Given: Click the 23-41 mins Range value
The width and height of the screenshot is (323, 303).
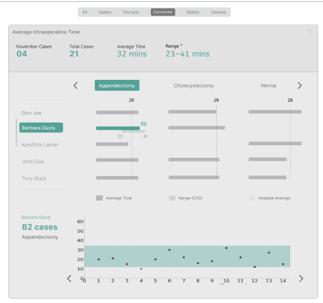Looking at the screenshot, I should (188, 54).
